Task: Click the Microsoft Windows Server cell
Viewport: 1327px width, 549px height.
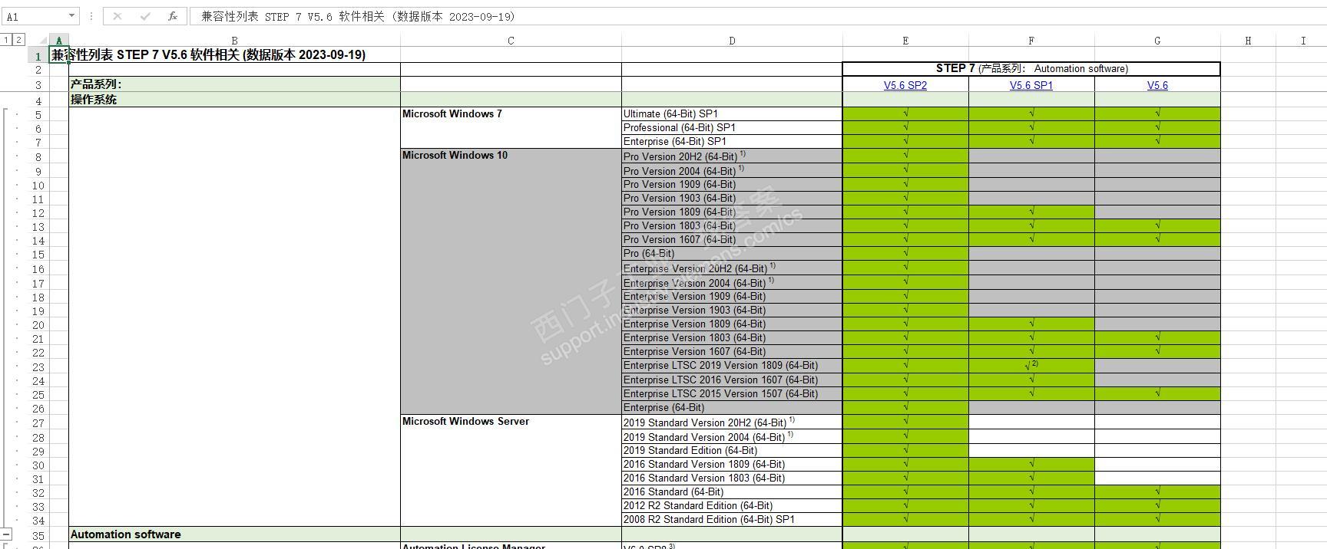Action: pyautogui.click(x=511, y=470)
